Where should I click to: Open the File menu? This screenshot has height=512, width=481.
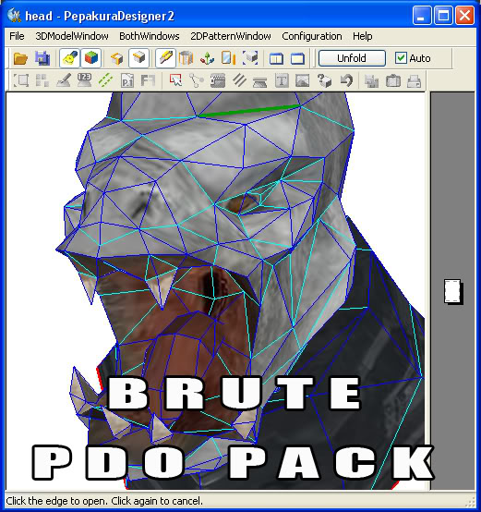click(x=17, y=36)
